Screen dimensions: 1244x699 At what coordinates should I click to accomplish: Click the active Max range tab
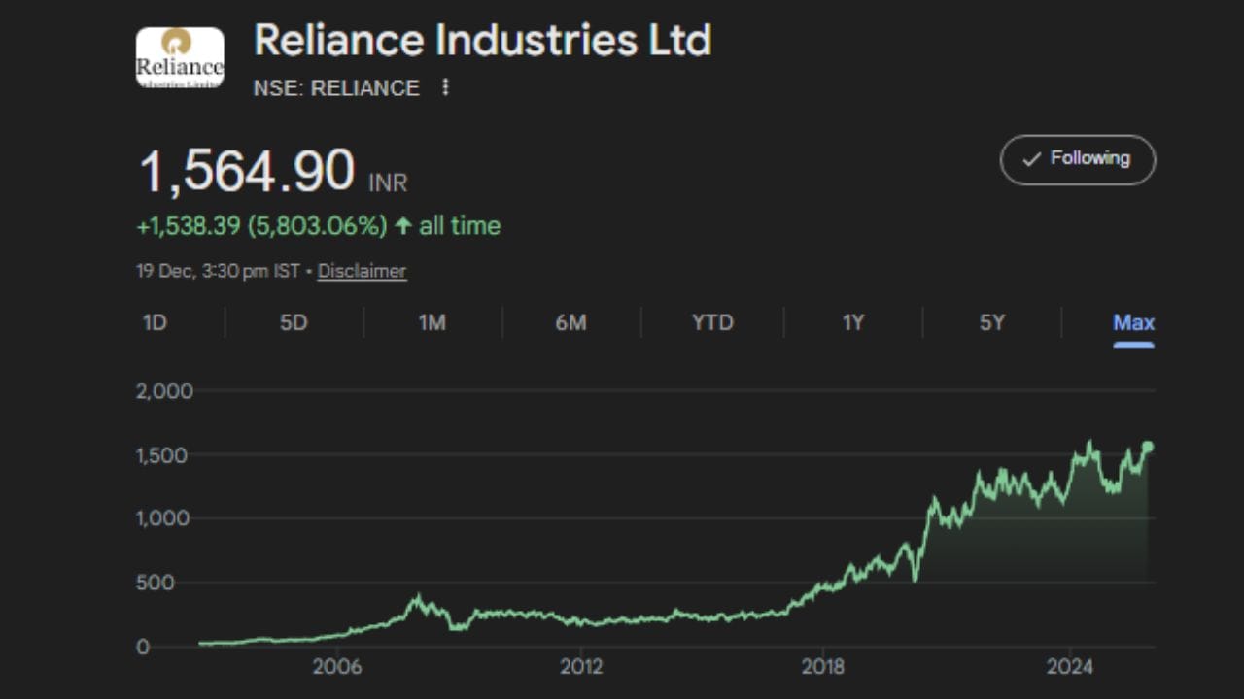[x=1133, y=322]
